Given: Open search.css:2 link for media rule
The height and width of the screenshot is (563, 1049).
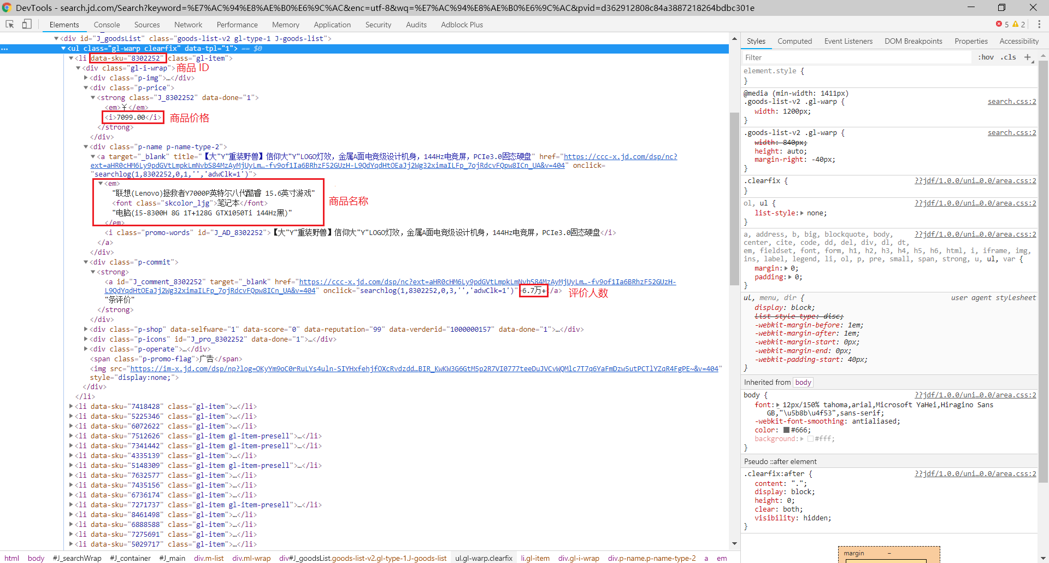Looking at the screenshot, I should (1012, 102).
